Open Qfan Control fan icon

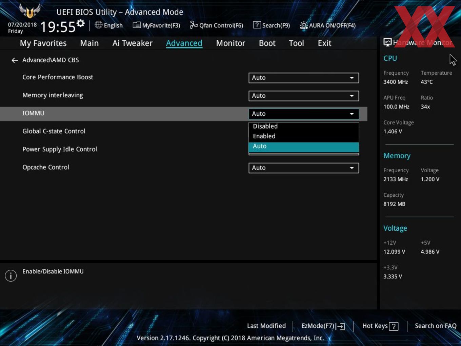point(194,25)
